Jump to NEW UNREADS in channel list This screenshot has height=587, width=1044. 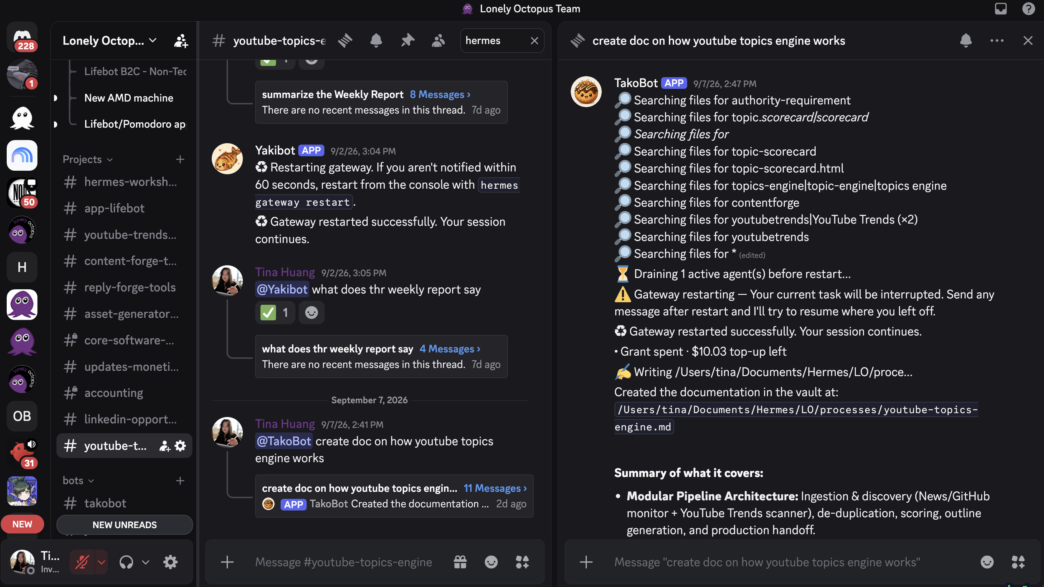(x=124, y=525)
